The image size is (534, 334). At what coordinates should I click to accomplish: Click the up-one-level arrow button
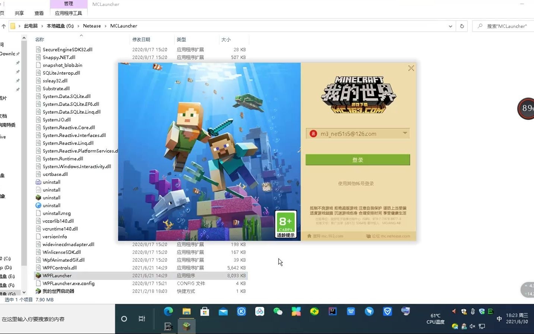point(4,26)
